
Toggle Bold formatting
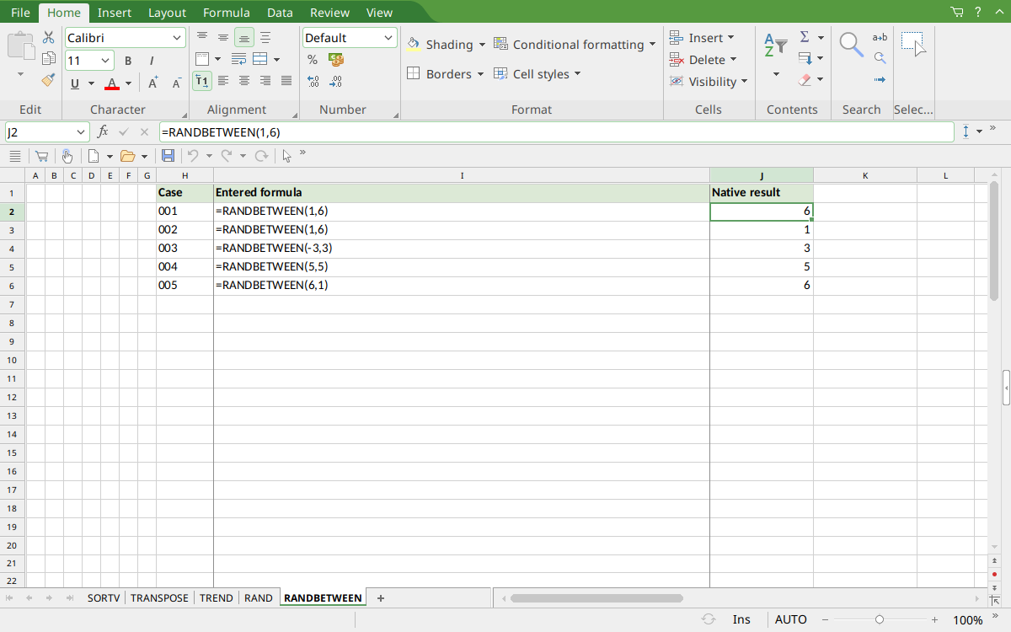(x=128, y=61)
